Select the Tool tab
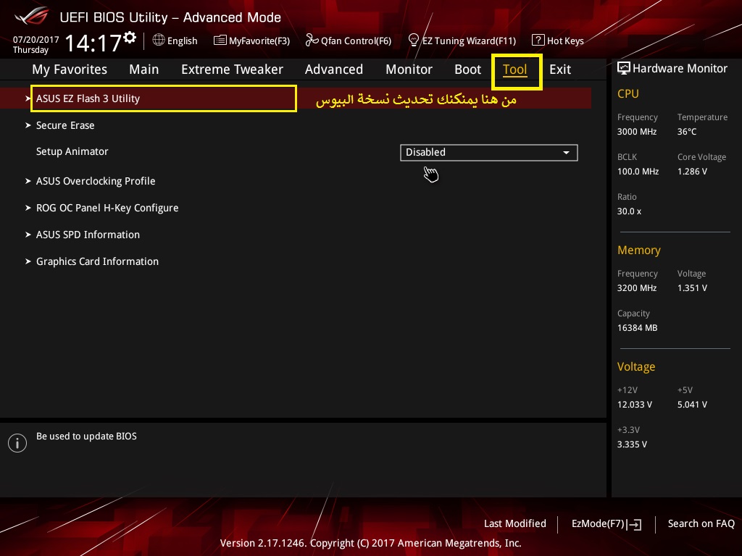Image resolution: width=742 pixels, height=556 pixels. click(x=515, y=69)
